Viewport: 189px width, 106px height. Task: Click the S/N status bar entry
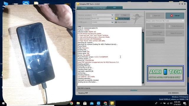click(173, 93)
